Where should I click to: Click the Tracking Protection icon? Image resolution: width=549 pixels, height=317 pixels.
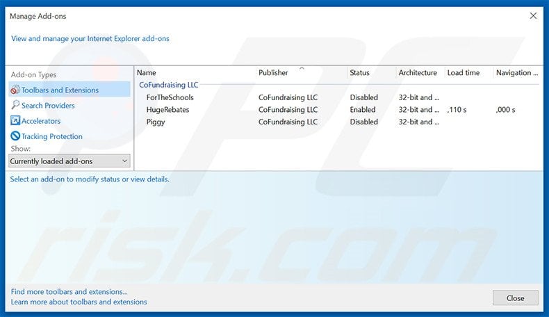pyautogui.click(x=15, y=136)
